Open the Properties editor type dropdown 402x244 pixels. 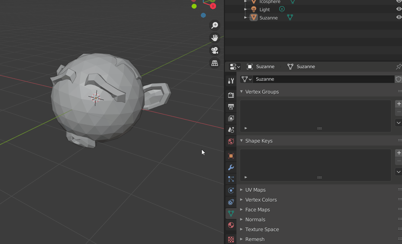click(x=235, y=67)
